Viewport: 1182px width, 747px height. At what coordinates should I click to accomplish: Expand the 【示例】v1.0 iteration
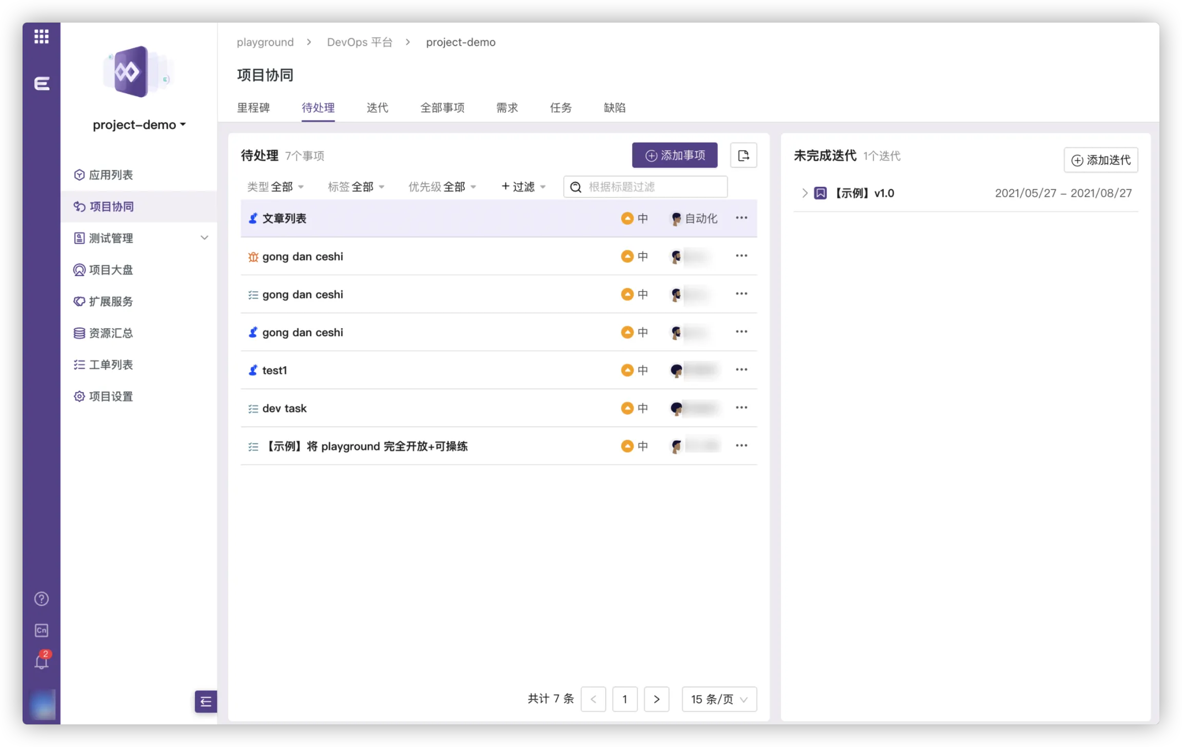[x=804, y=193]
